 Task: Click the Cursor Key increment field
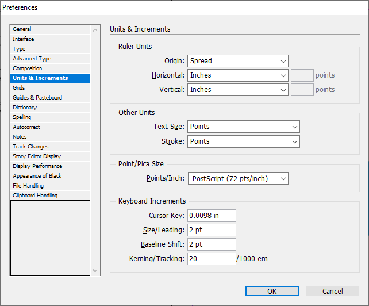pyautogui.click(x=212, y=216)
